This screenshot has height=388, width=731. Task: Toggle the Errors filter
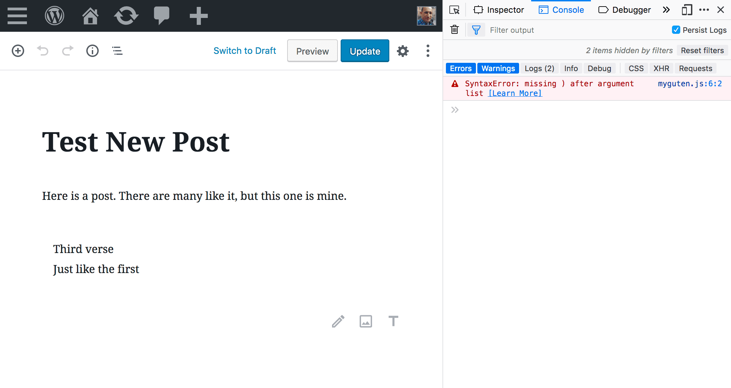(461, 68)
